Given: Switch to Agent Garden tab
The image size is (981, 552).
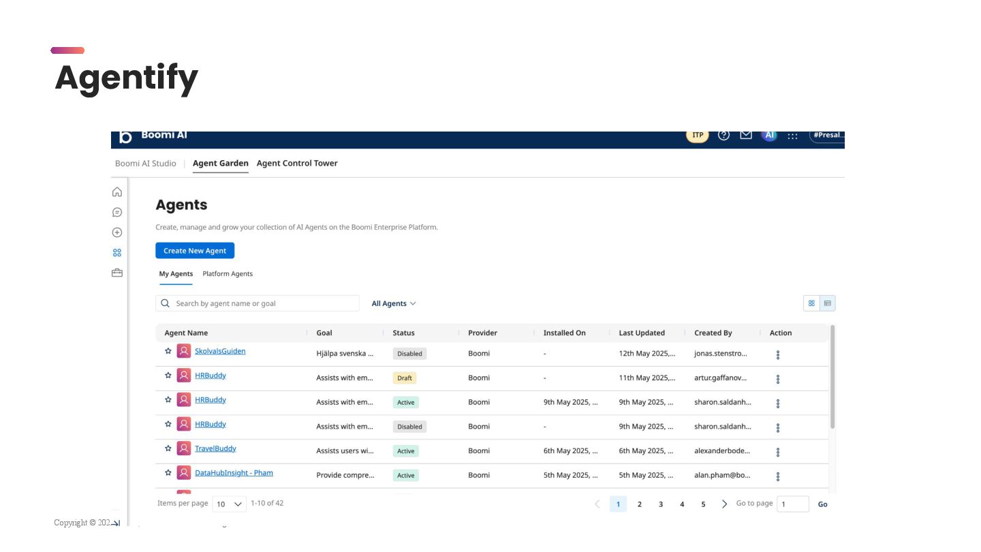Looking at the screenshot, I should click(221, 164).
